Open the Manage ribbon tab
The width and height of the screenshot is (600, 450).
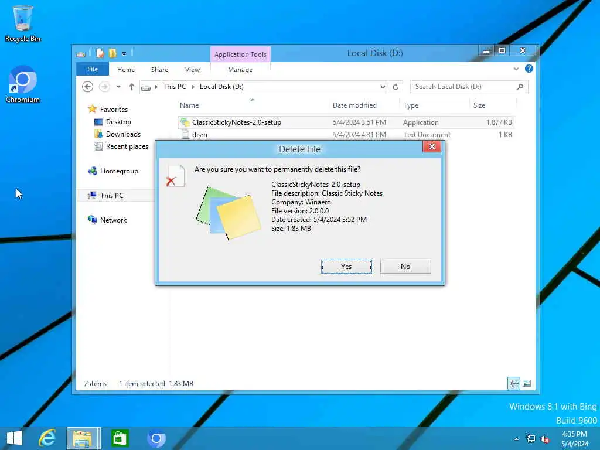click(240, 70)
